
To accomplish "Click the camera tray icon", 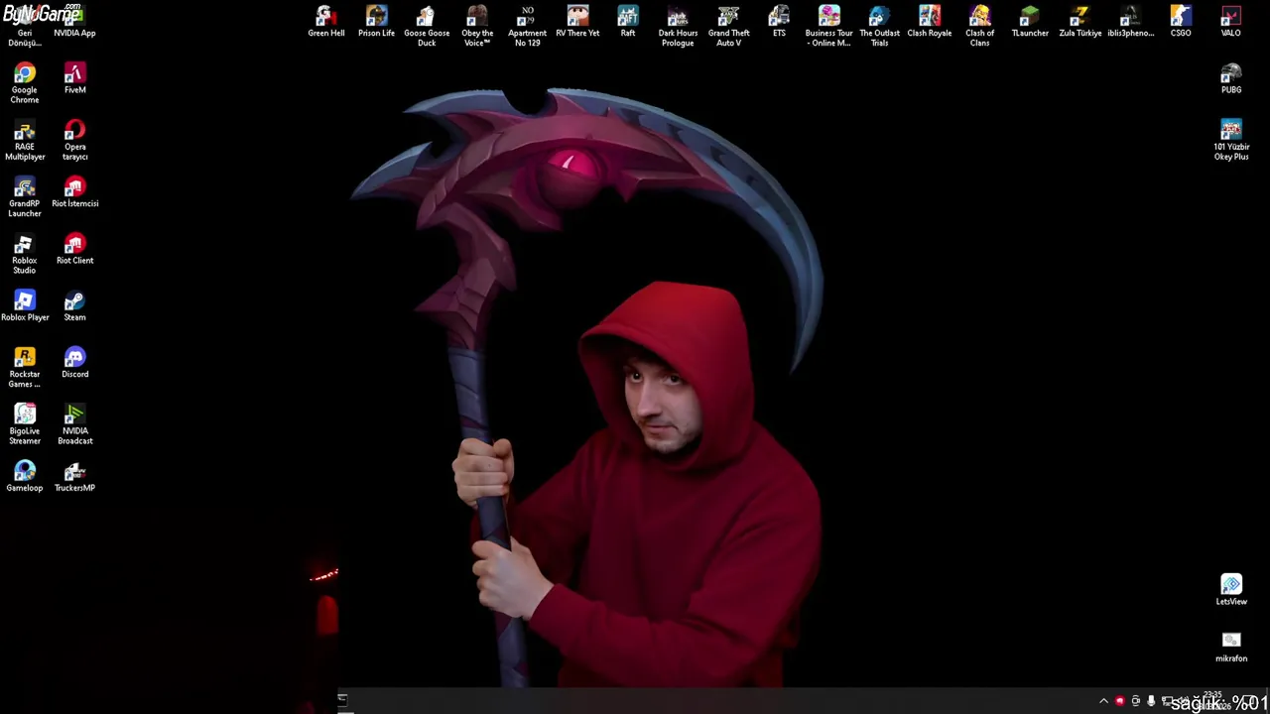I will pyautogui.click(x=1136, y=701).
